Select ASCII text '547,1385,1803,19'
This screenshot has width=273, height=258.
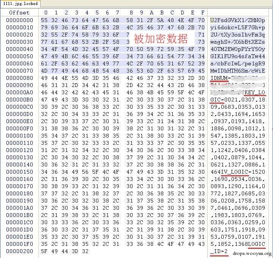click(x=238, y=136)
